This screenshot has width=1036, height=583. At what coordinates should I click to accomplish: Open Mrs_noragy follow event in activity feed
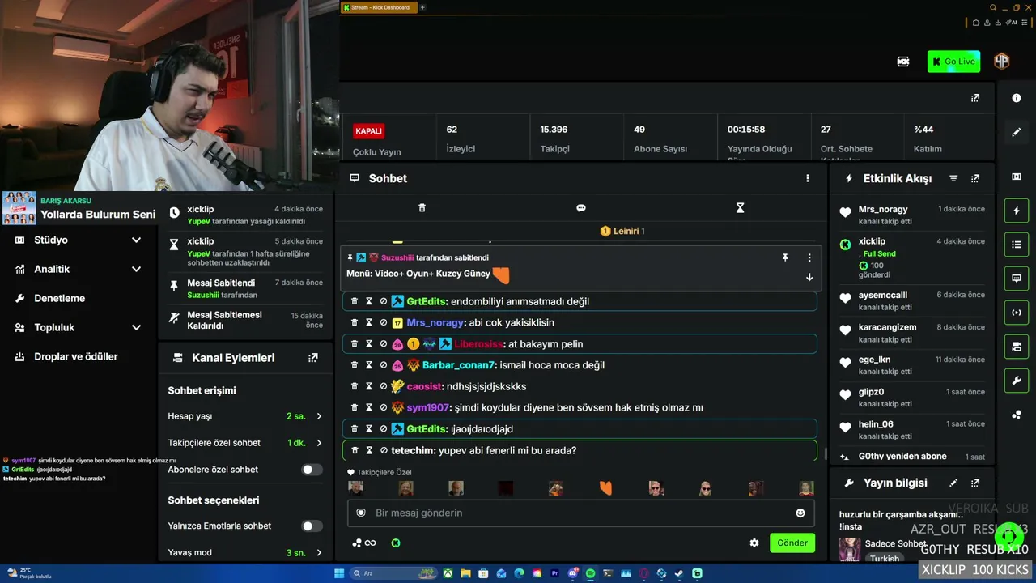click(x=911, y=214)
